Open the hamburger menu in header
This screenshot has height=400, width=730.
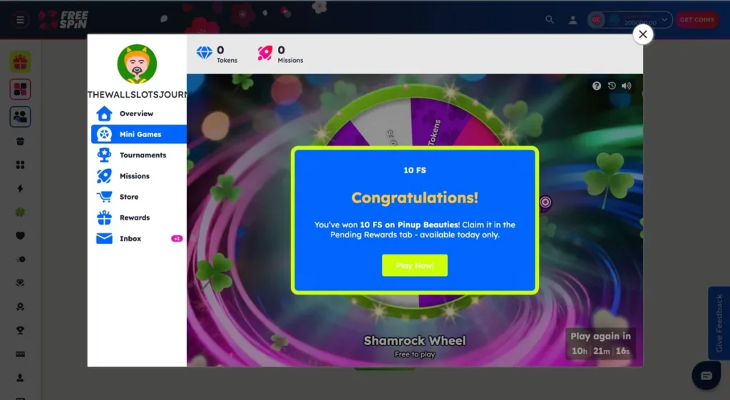[21, 20]
